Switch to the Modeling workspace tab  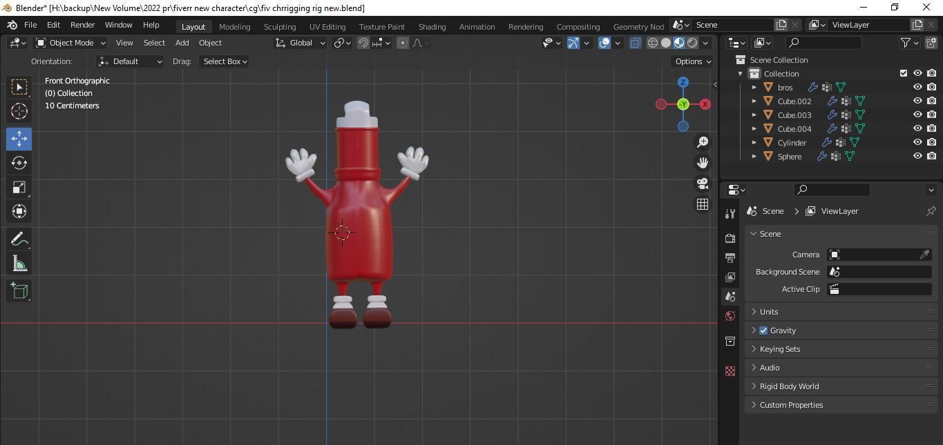click(x=234, y=26)
